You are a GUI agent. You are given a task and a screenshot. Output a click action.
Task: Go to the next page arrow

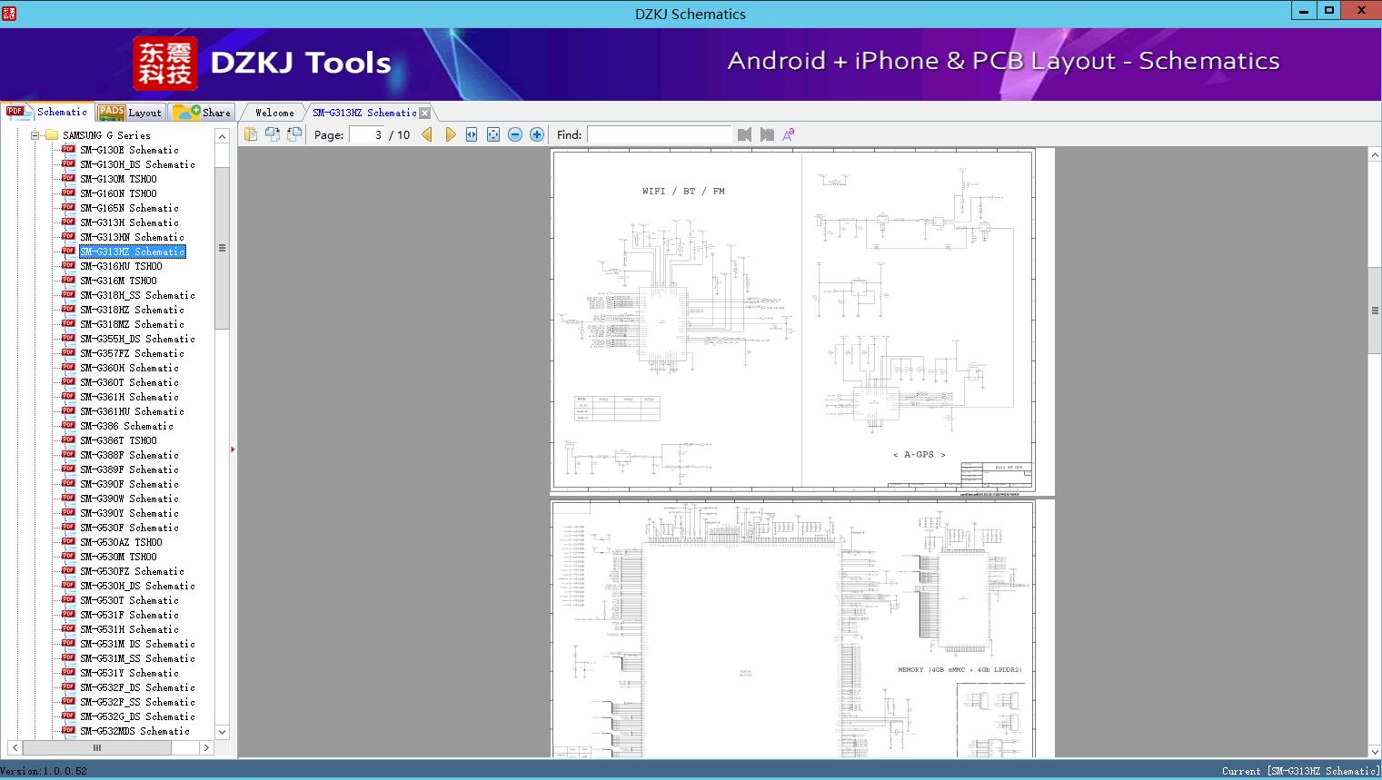click(451, 134)
